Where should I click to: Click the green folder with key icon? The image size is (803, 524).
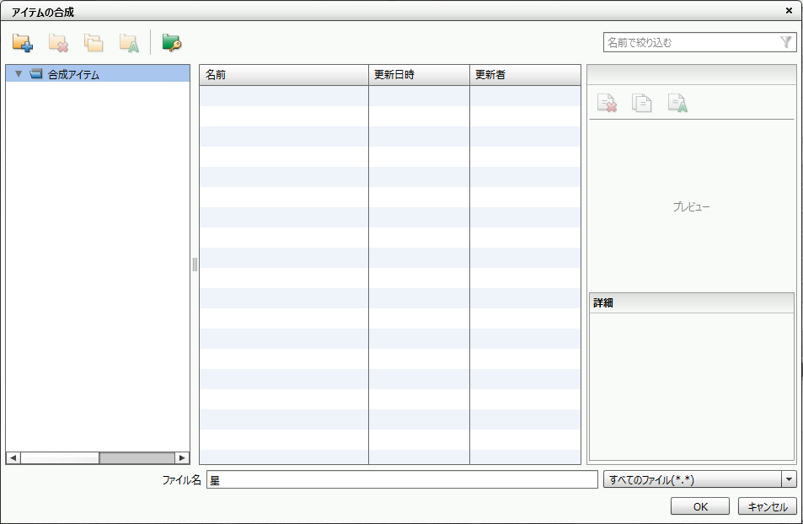171,41
